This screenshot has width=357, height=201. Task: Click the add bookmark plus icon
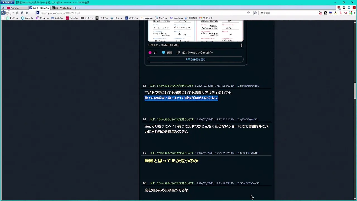[3, 18]
